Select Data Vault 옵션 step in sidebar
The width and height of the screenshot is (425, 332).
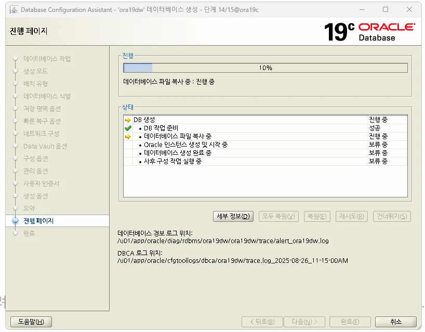tap(45, 146)
